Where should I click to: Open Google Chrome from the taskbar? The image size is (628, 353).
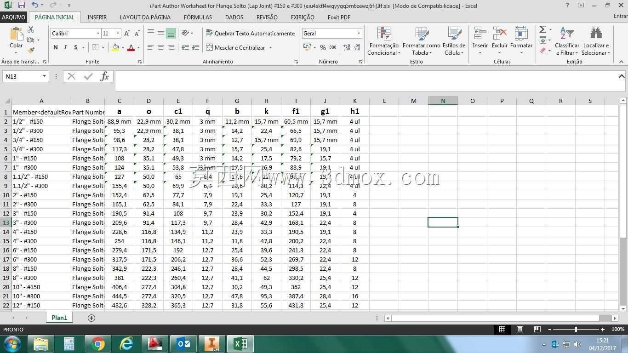coord(97,344)
